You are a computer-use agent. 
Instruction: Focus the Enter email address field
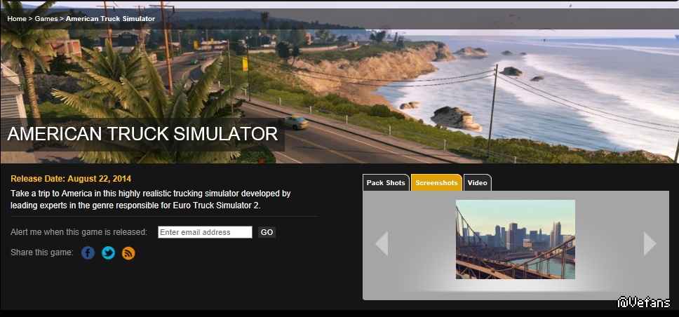pos(205,232)
